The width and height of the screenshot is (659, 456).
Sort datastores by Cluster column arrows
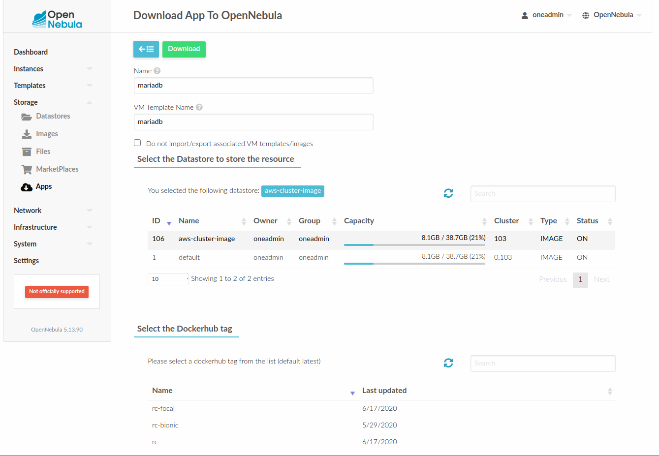click(531, 221)
